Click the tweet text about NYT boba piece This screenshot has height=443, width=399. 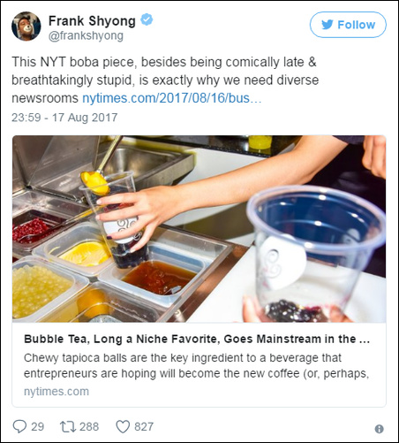pyautogui.click(x=165, y=80)
